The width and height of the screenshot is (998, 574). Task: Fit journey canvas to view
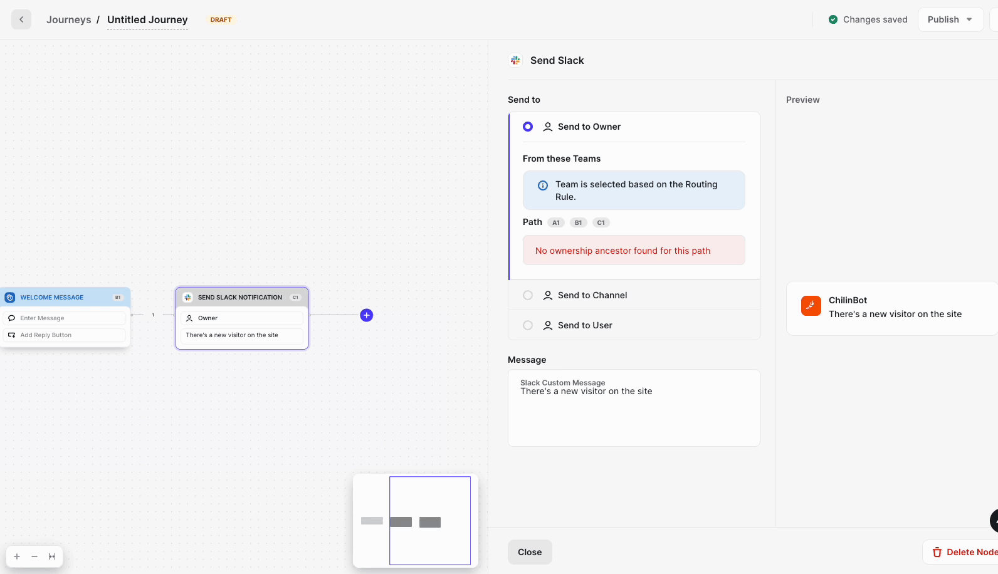click(52, 556)
